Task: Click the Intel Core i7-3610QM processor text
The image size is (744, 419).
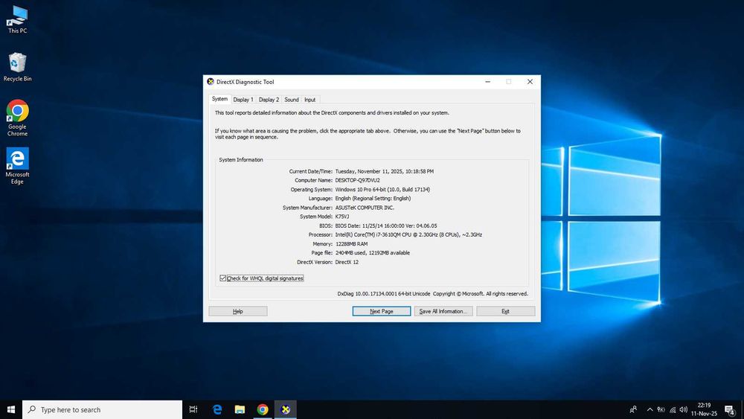Action: pyautogui.click(x=408, y=235)
